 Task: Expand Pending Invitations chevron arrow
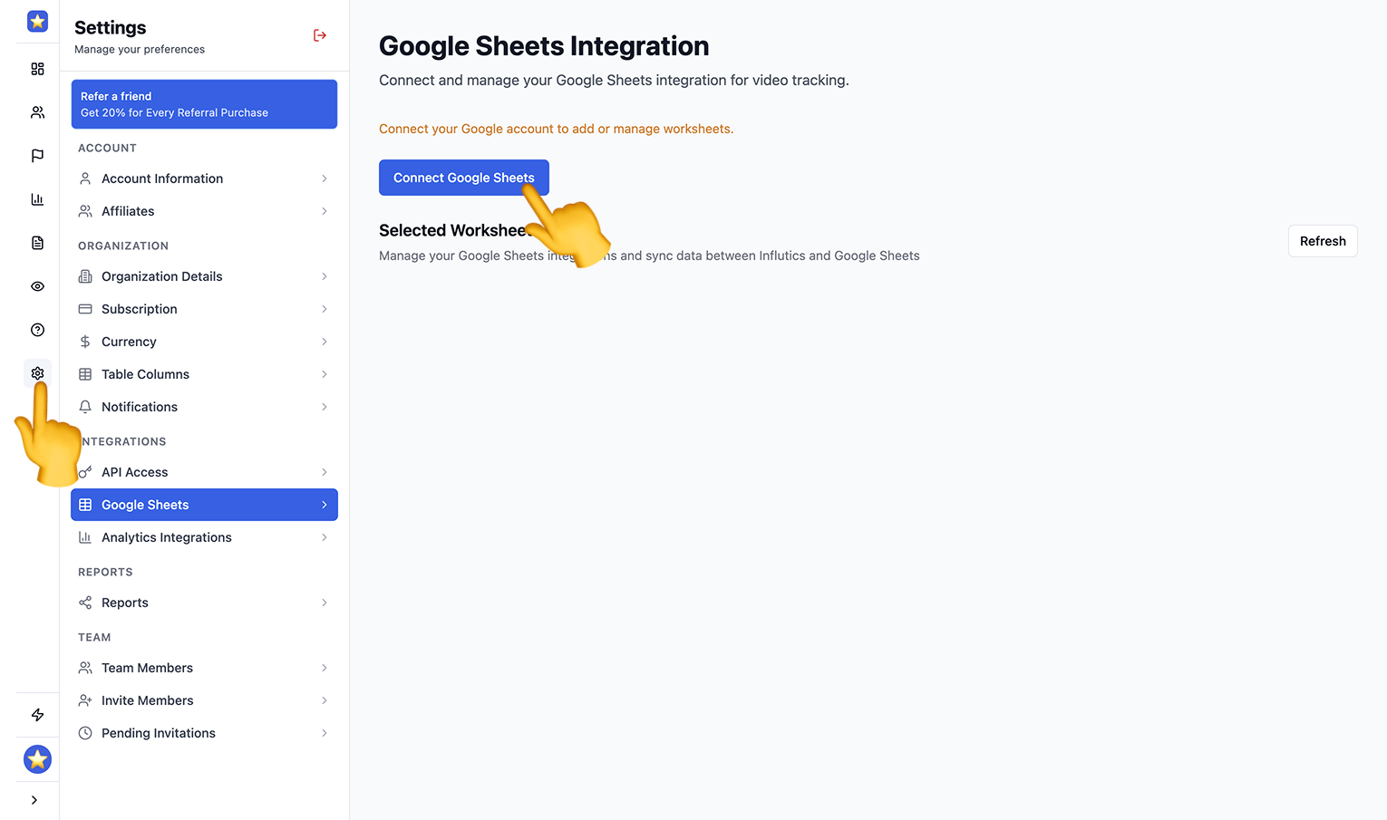coord(325,733)
